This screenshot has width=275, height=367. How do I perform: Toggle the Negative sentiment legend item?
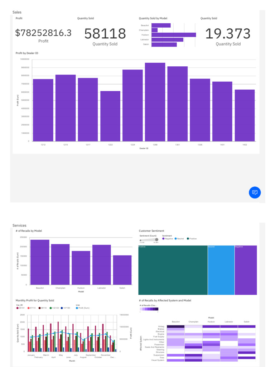(168, 239)
